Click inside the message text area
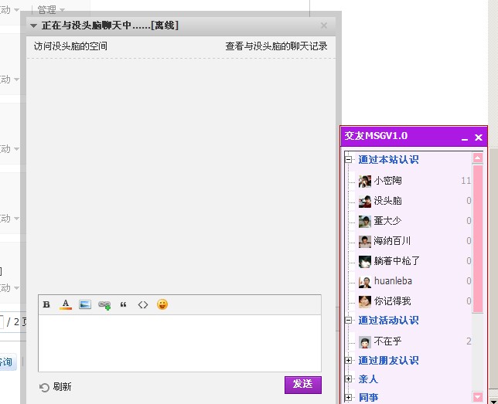The image size is (498, 404). coord(179,343)
